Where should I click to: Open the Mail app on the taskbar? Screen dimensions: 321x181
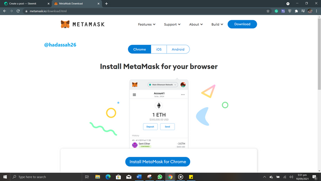click(x=129, y=177)
